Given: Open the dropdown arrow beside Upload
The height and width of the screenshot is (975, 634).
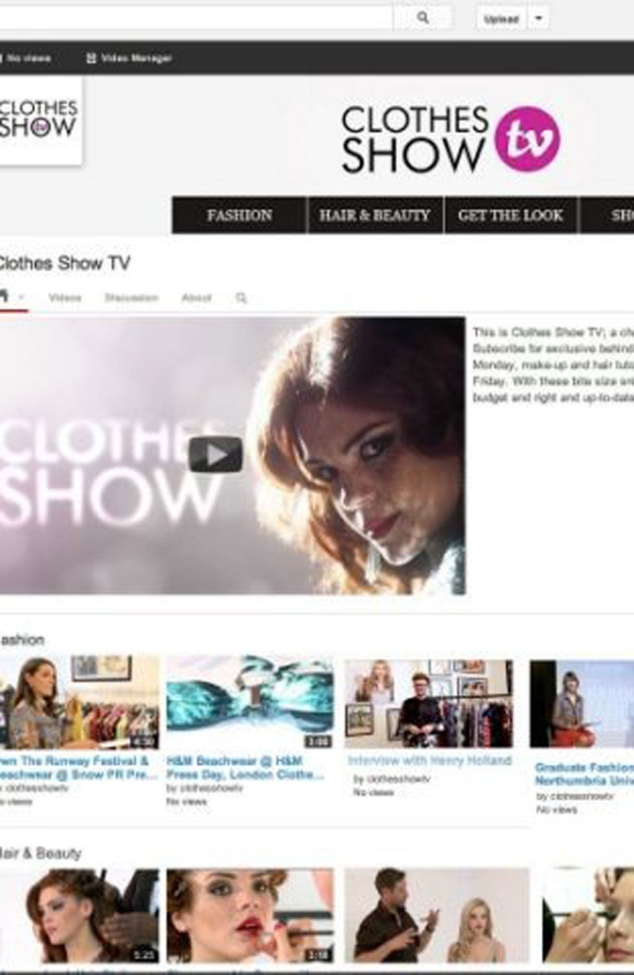Looking at the screenshot, I should (538, 19).
